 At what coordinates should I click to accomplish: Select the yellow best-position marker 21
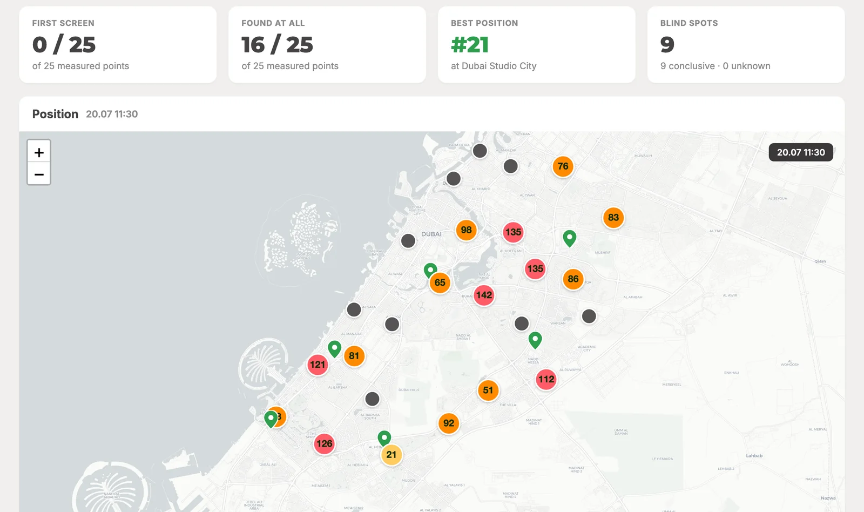coord(391,455)
